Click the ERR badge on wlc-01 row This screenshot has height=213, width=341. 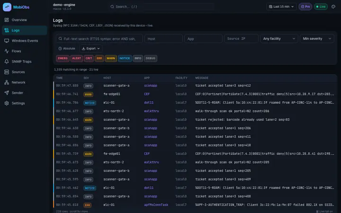[87, 205]
